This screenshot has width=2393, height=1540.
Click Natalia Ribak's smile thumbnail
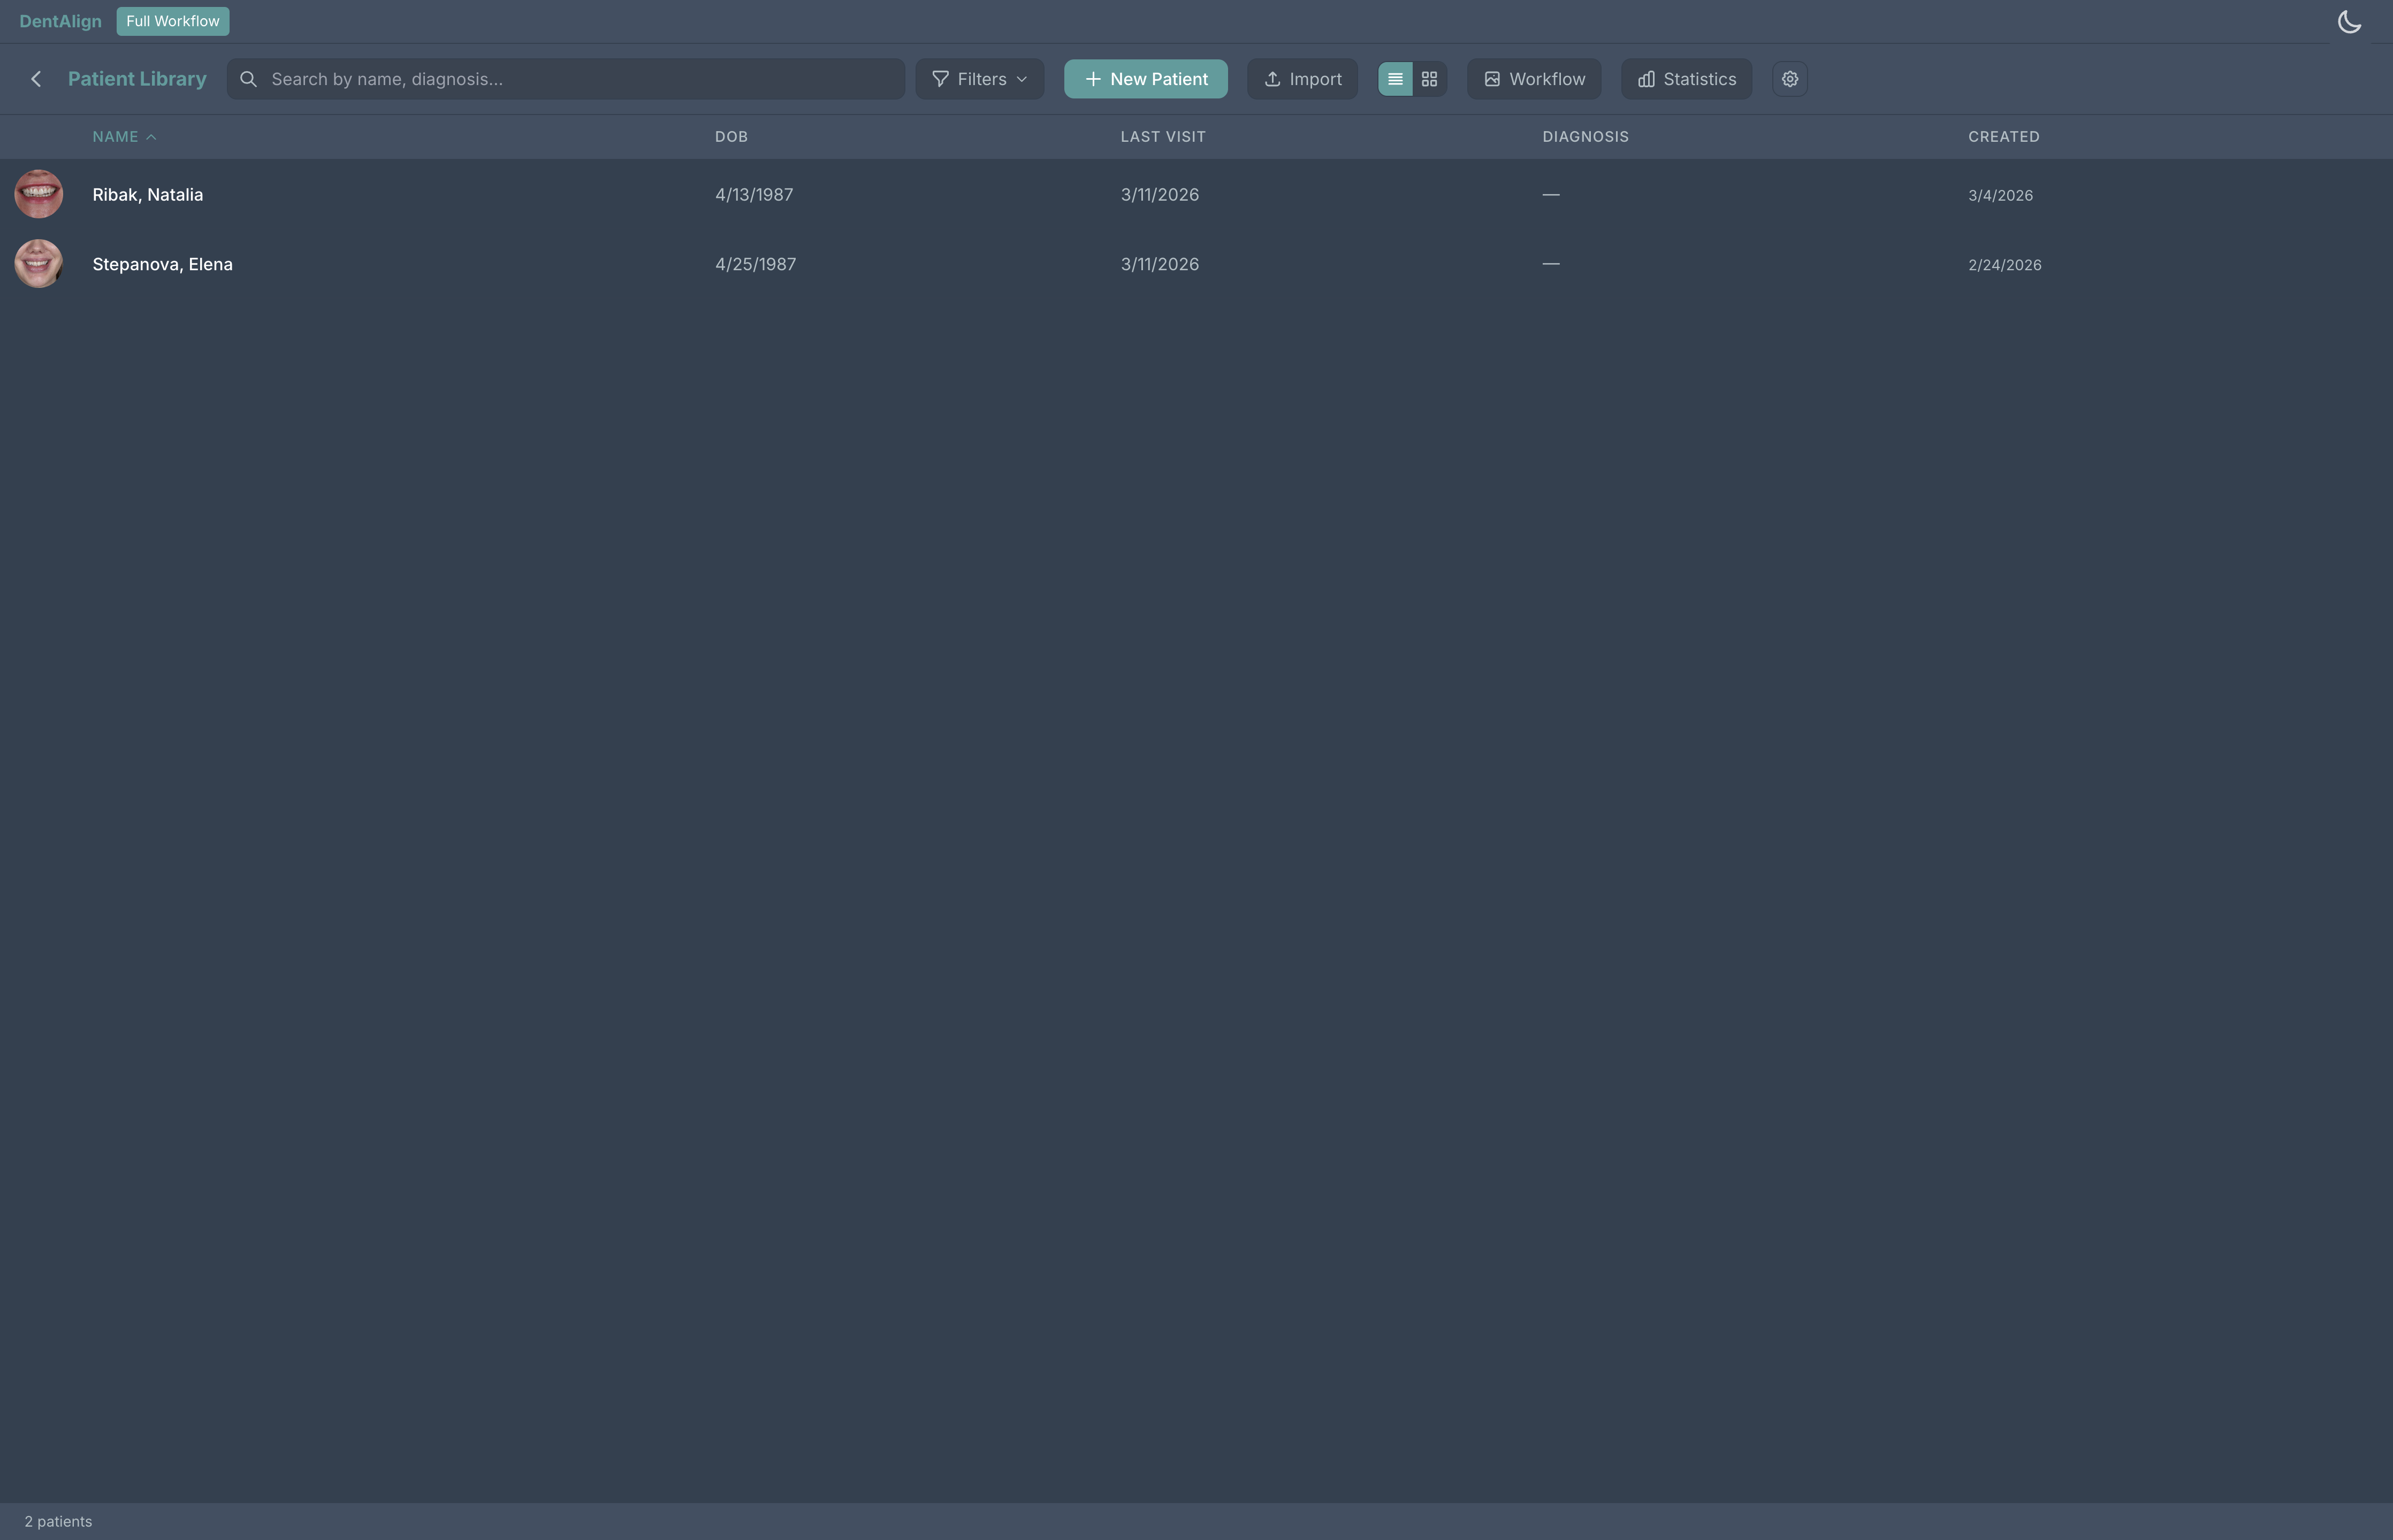coord(39,194)
